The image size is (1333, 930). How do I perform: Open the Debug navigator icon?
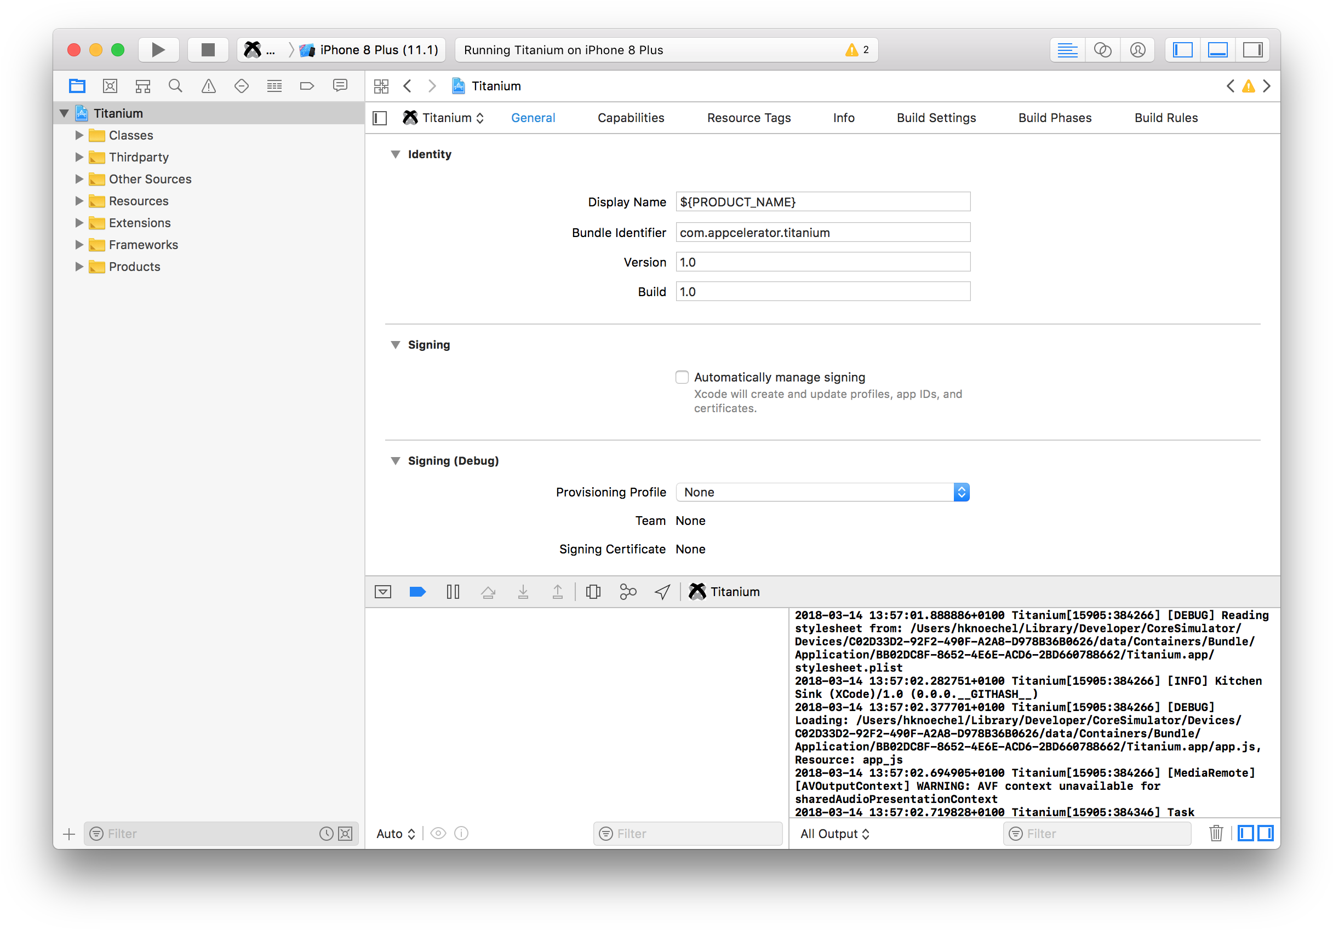click(x=274, y=86)
